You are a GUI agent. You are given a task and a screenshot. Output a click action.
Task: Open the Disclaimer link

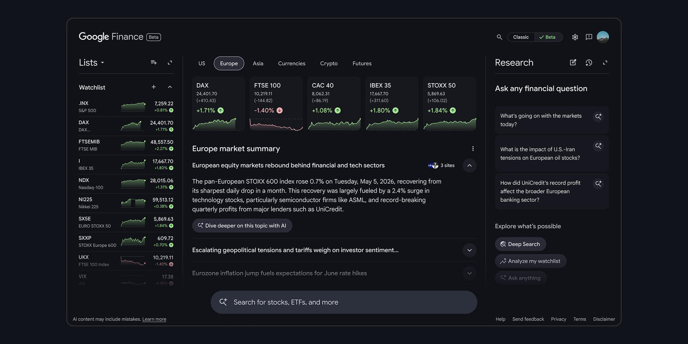click(604, 319)
